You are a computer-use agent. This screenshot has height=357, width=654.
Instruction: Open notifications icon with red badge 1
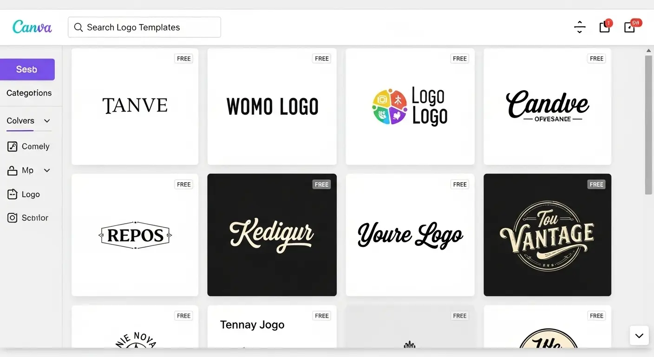point(605,27)
